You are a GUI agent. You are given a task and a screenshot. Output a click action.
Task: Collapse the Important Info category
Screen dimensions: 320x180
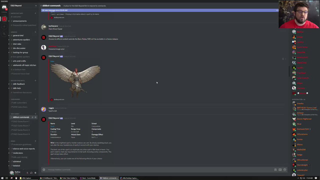tap(17, 13)
